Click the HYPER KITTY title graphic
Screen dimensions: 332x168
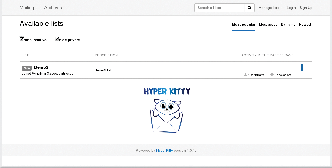[167, 91]
